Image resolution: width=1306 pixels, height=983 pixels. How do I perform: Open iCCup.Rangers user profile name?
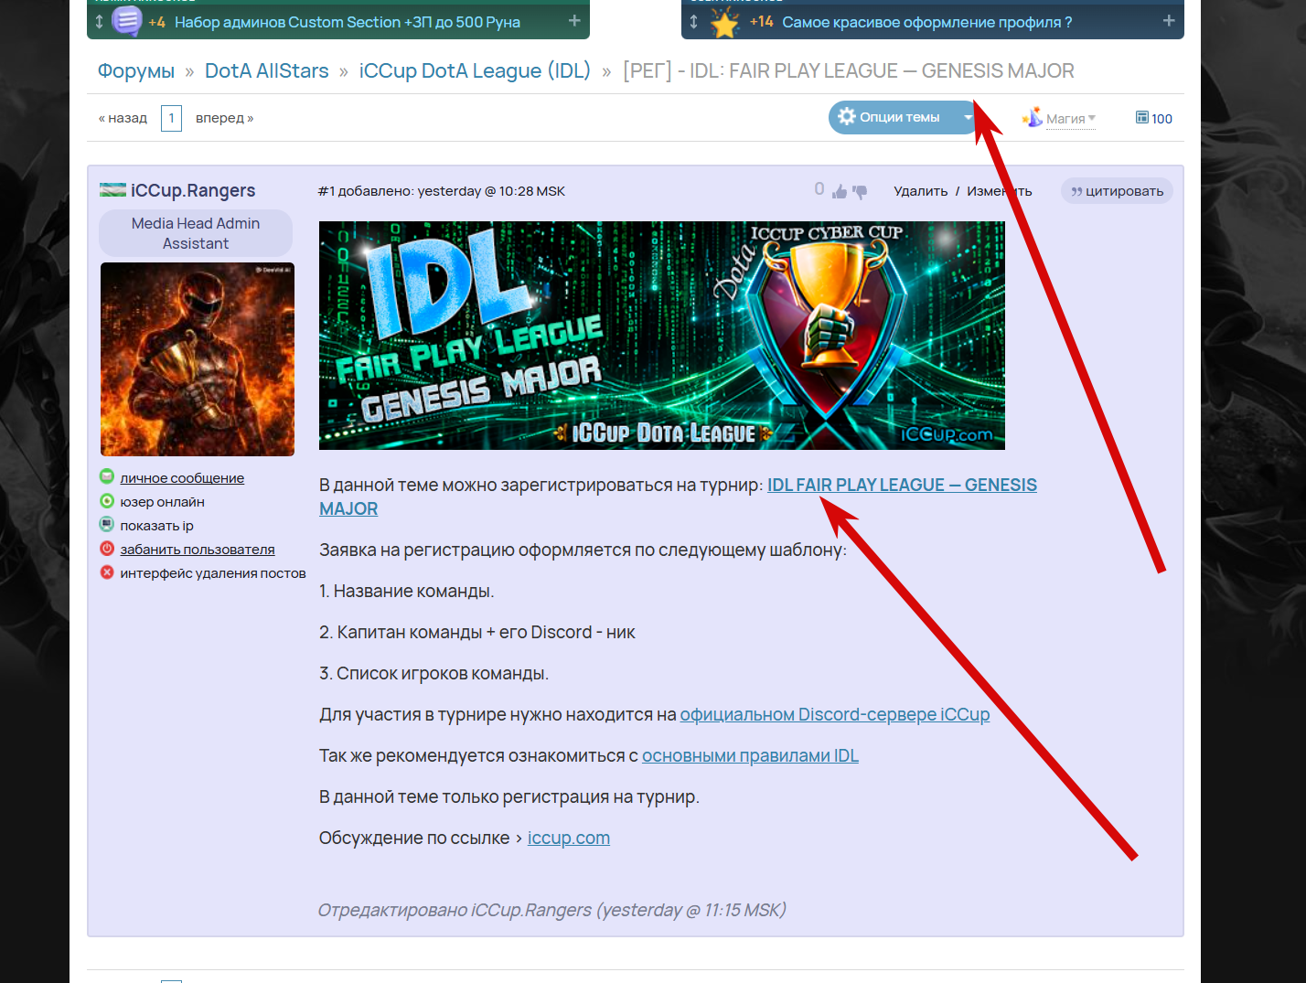pyautogui.click(x=193, y=190)
